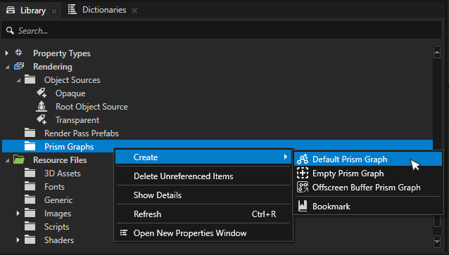Expand the Images folder
Screen dimensions: 449x255
[x=18, y=214]
